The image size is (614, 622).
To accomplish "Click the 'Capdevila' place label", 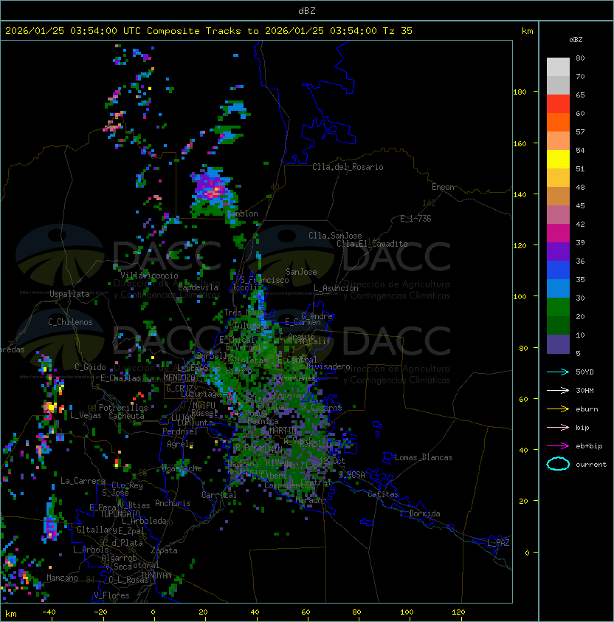I will [x=199, y=287].
